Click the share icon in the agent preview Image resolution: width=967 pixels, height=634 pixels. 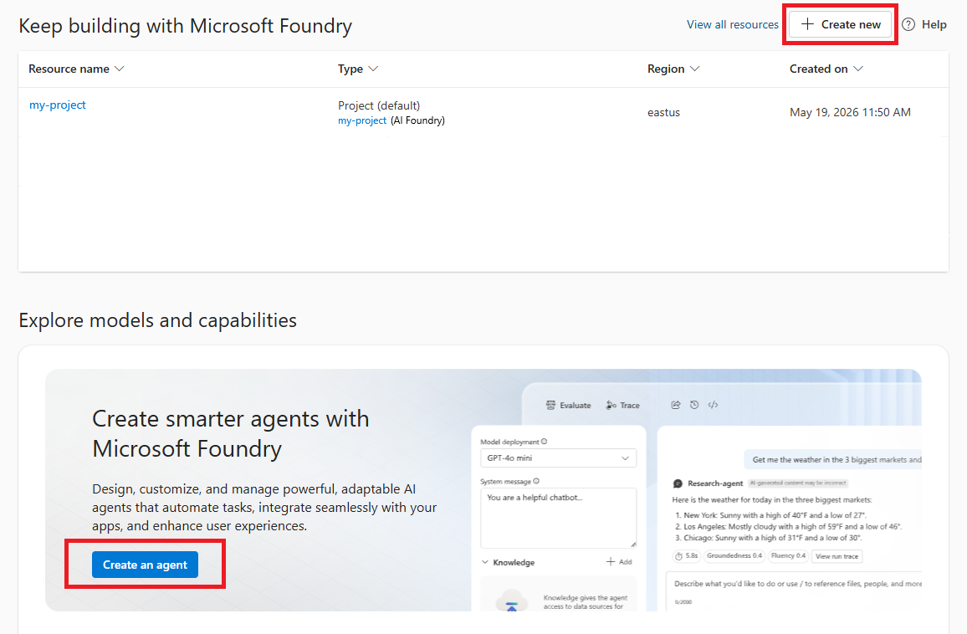(676, 405)
